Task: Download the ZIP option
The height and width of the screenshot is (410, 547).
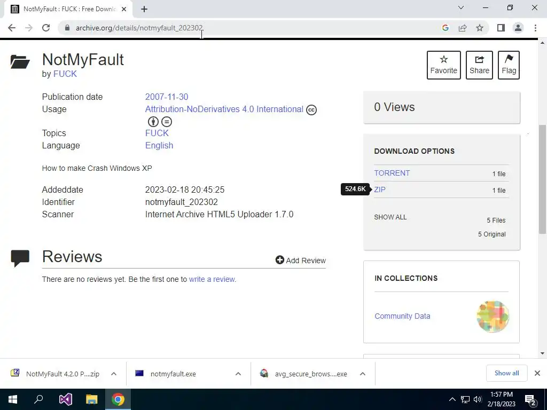Action: (380, 190)
